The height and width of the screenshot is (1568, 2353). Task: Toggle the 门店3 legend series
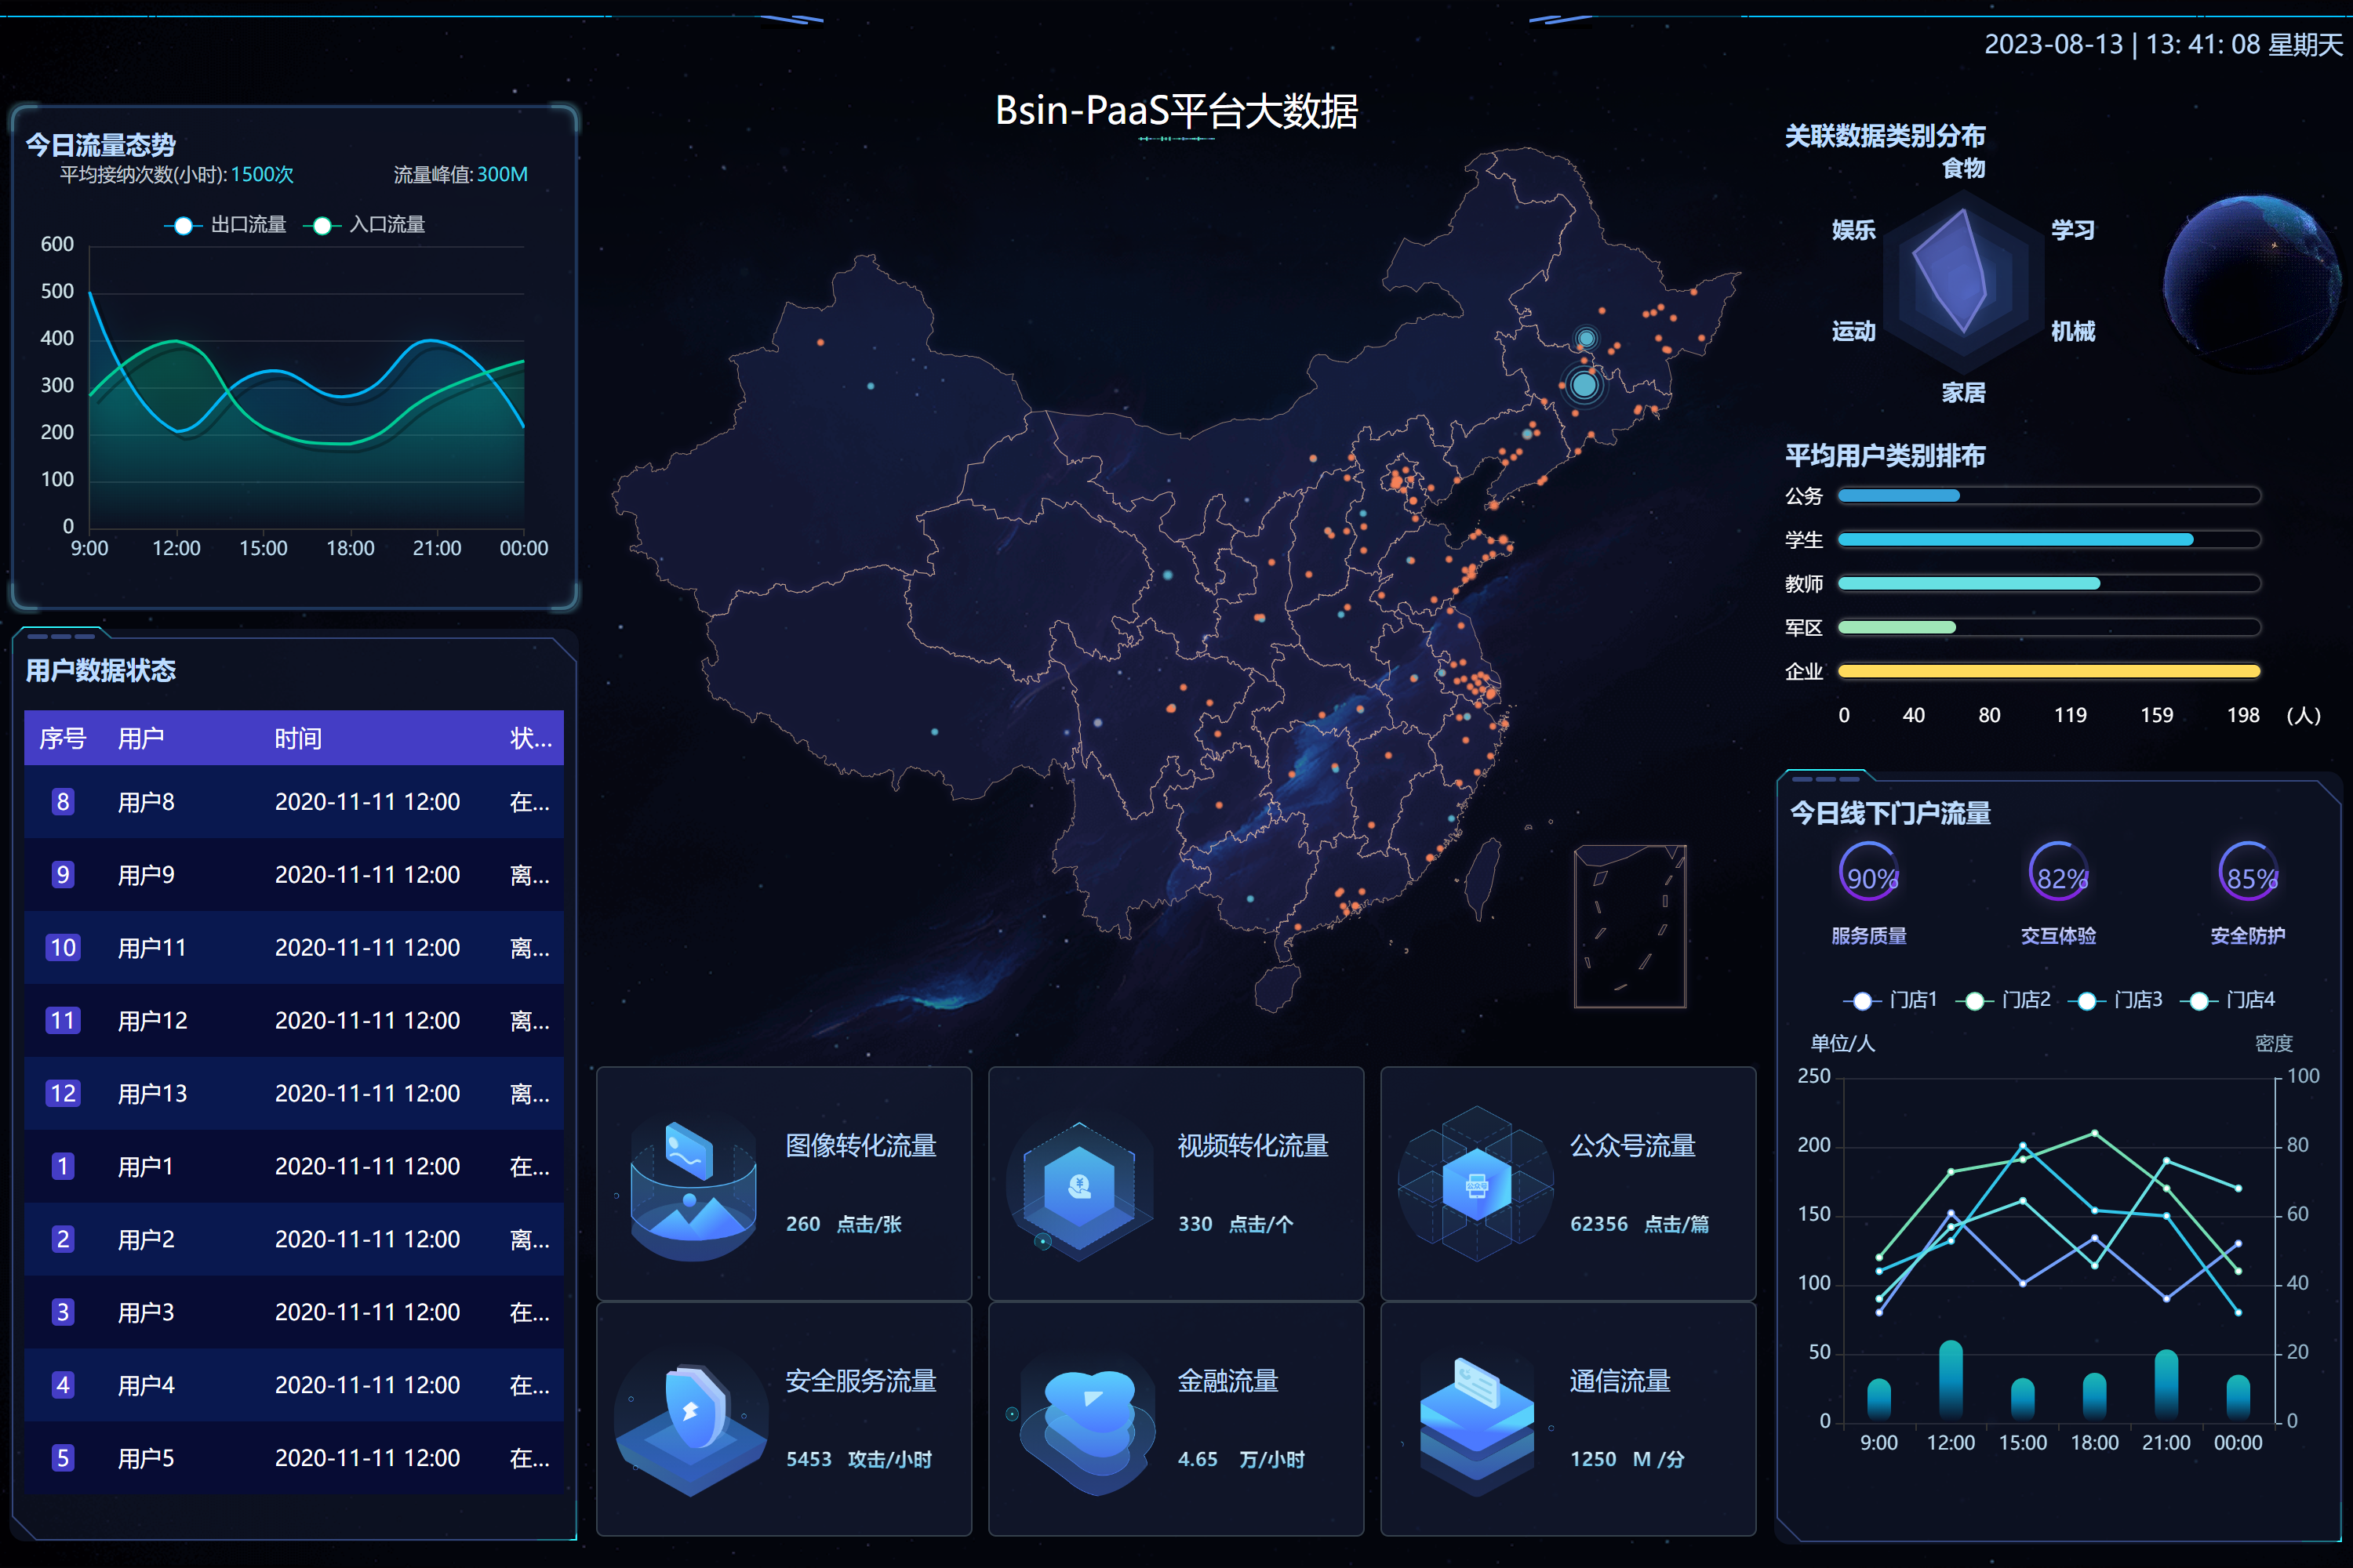[x=2115, y=1000]
